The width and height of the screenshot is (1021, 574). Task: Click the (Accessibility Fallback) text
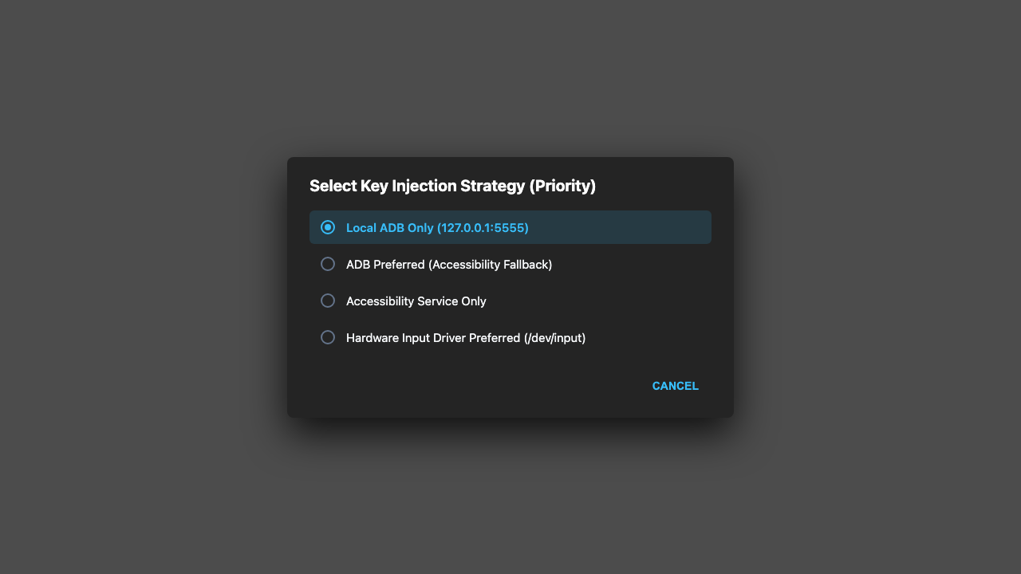coord(490,265)
